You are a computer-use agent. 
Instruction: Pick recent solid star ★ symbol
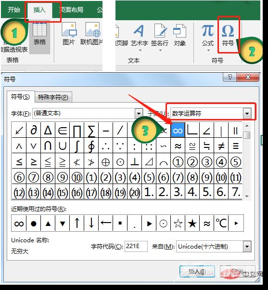(192, 224)
